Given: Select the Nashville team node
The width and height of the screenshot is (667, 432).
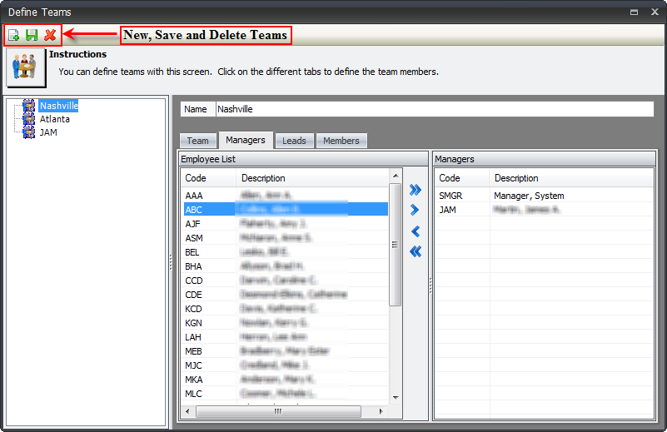Looking at the screenshot, I should (x=58, y=106).
